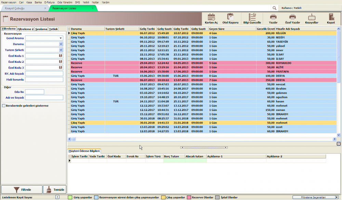This screenshot has height=200, width=342.
Task: Close the form with Kapat
Action: [331, 19]
